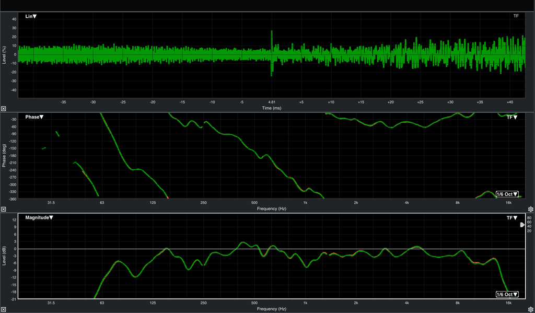Open the Phase plot settings gear
Viewport: 535px width, 313px height.
coord(530,208)
